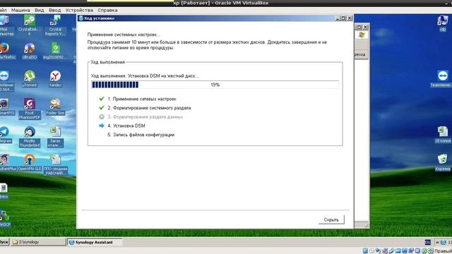
Task: Expand hidden tray icons chevron
Action: pyautogui.click(x=437, y=242)
